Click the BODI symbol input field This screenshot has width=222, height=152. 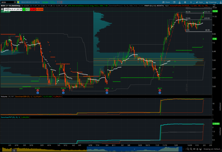click(x=7, y=2)
